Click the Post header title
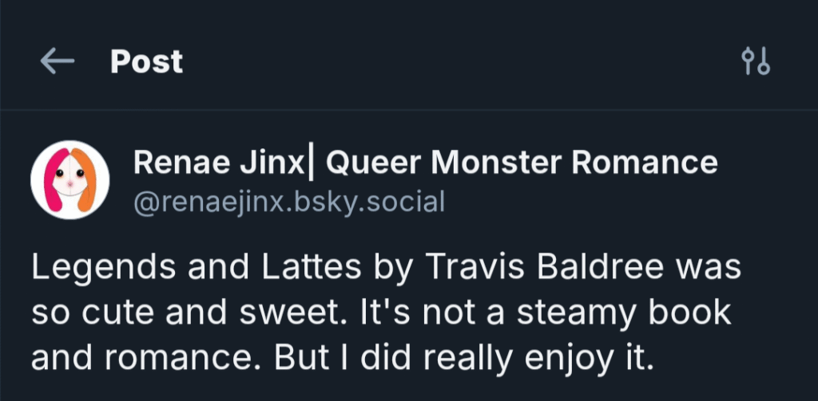This screenshot has width=818, height=401. pos(146,61)
